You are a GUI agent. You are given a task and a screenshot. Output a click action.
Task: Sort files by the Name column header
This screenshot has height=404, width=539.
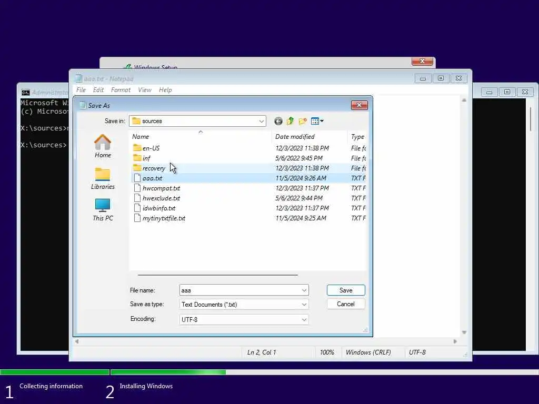[201, 136]
